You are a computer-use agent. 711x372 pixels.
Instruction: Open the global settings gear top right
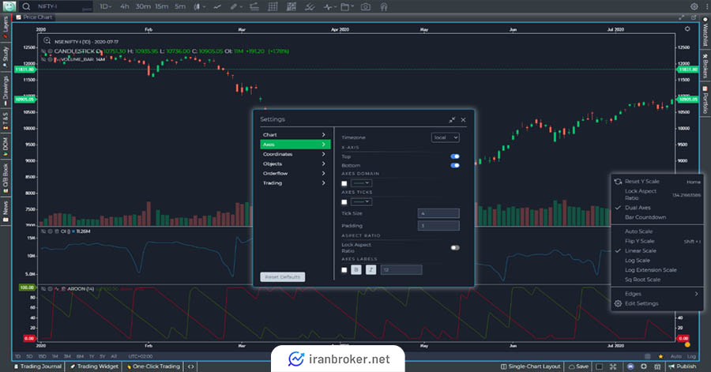point(694,6)
